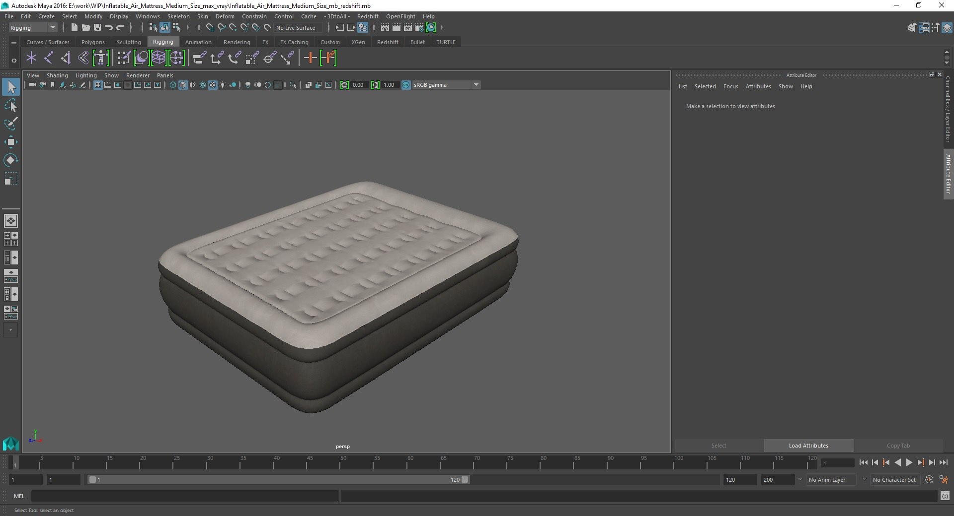The image size is (954, 516).
Task: Open the Skeleton menu
Action: pos(178,16)
